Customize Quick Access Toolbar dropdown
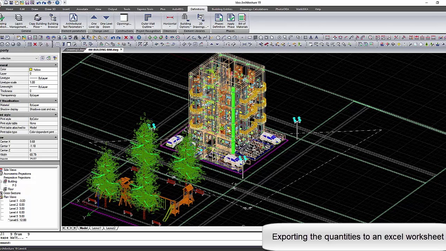This screenshot has width=446, height=251. 64,3
